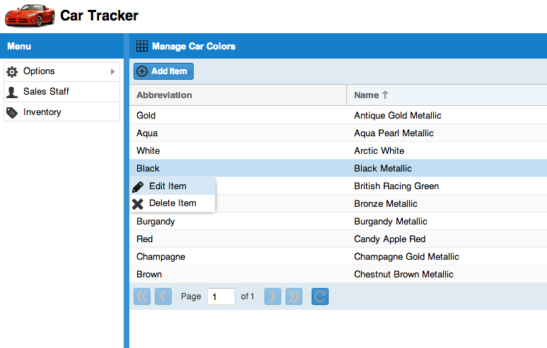The width and height of the screenshot is (547, 348).
Task: Click the grid icon beside Manage Car Colors
Action: coord(142,47)
